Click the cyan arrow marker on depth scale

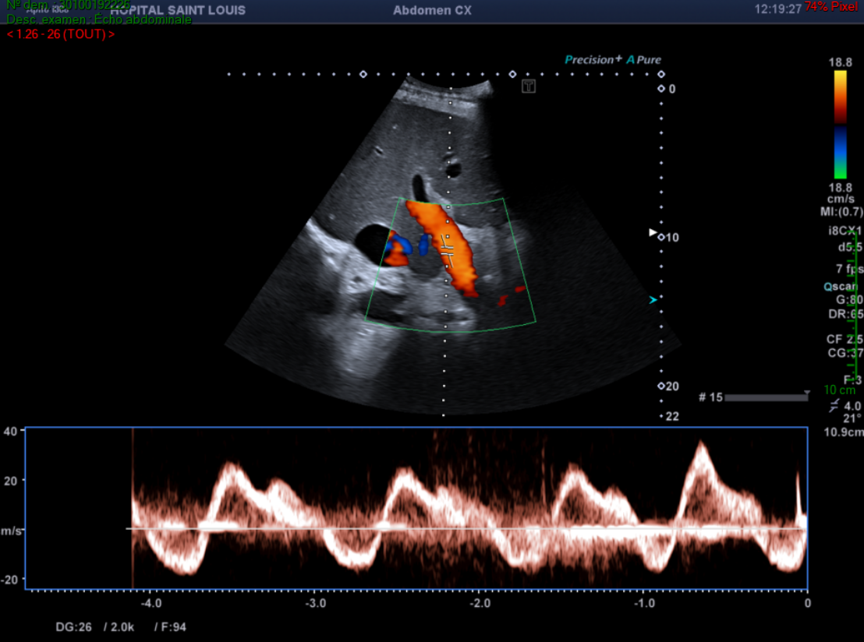[653, 299]
